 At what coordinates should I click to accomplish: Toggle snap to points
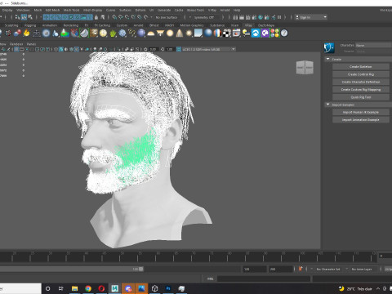tap(127, 17)
